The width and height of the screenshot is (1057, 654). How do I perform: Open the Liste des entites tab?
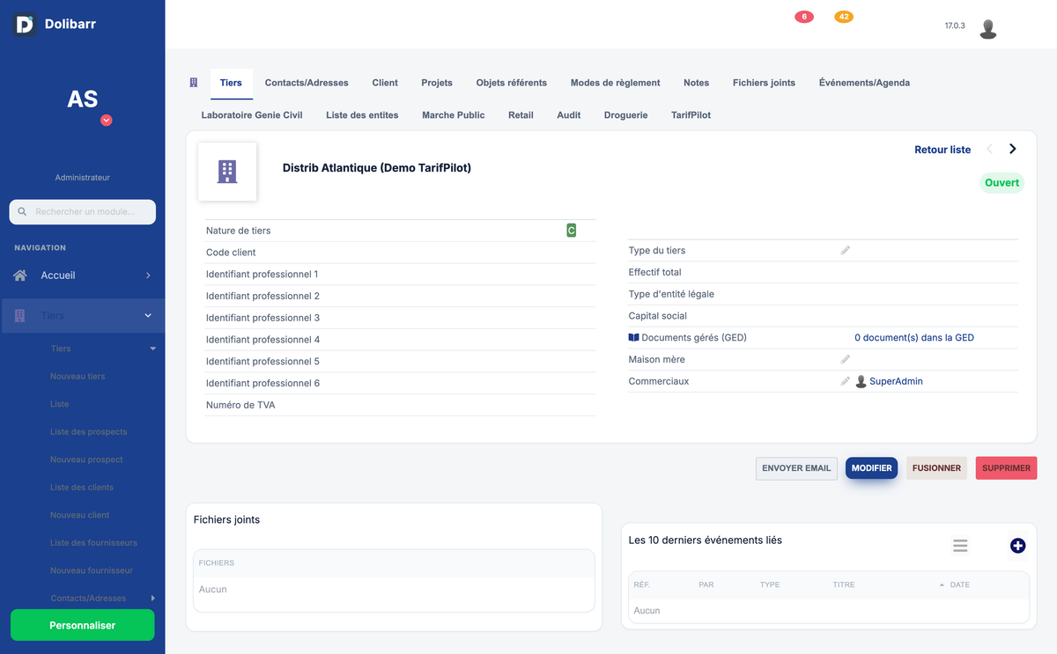point(362,115)
